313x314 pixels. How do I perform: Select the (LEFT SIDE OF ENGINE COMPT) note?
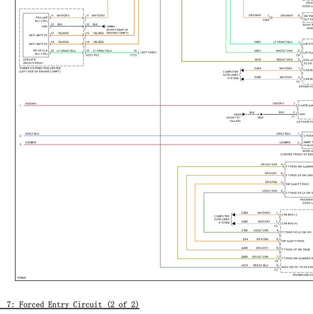coord(40,71)
